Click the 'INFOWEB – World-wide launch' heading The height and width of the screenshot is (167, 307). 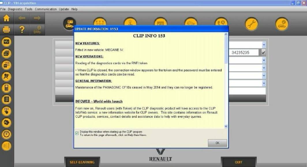coord(99,101)
